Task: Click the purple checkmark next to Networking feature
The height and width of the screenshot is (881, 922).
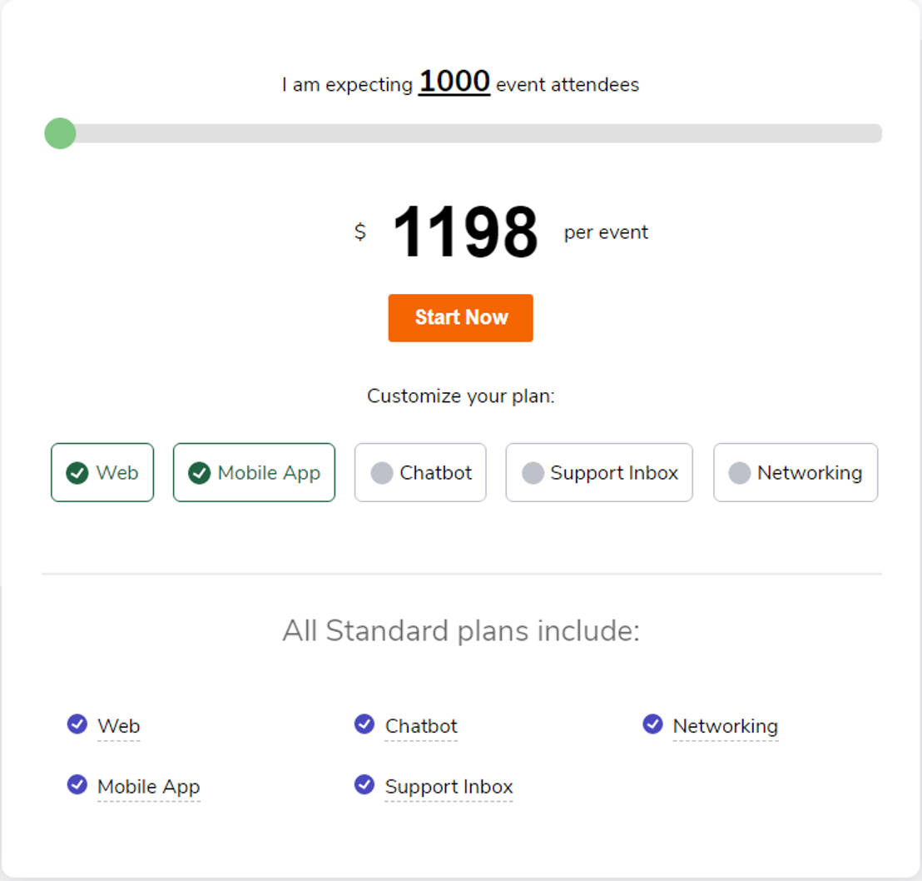Action: [x=652, y=724]
